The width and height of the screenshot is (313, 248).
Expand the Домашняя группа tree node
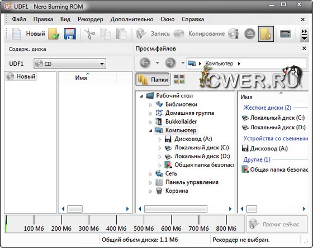151,114
